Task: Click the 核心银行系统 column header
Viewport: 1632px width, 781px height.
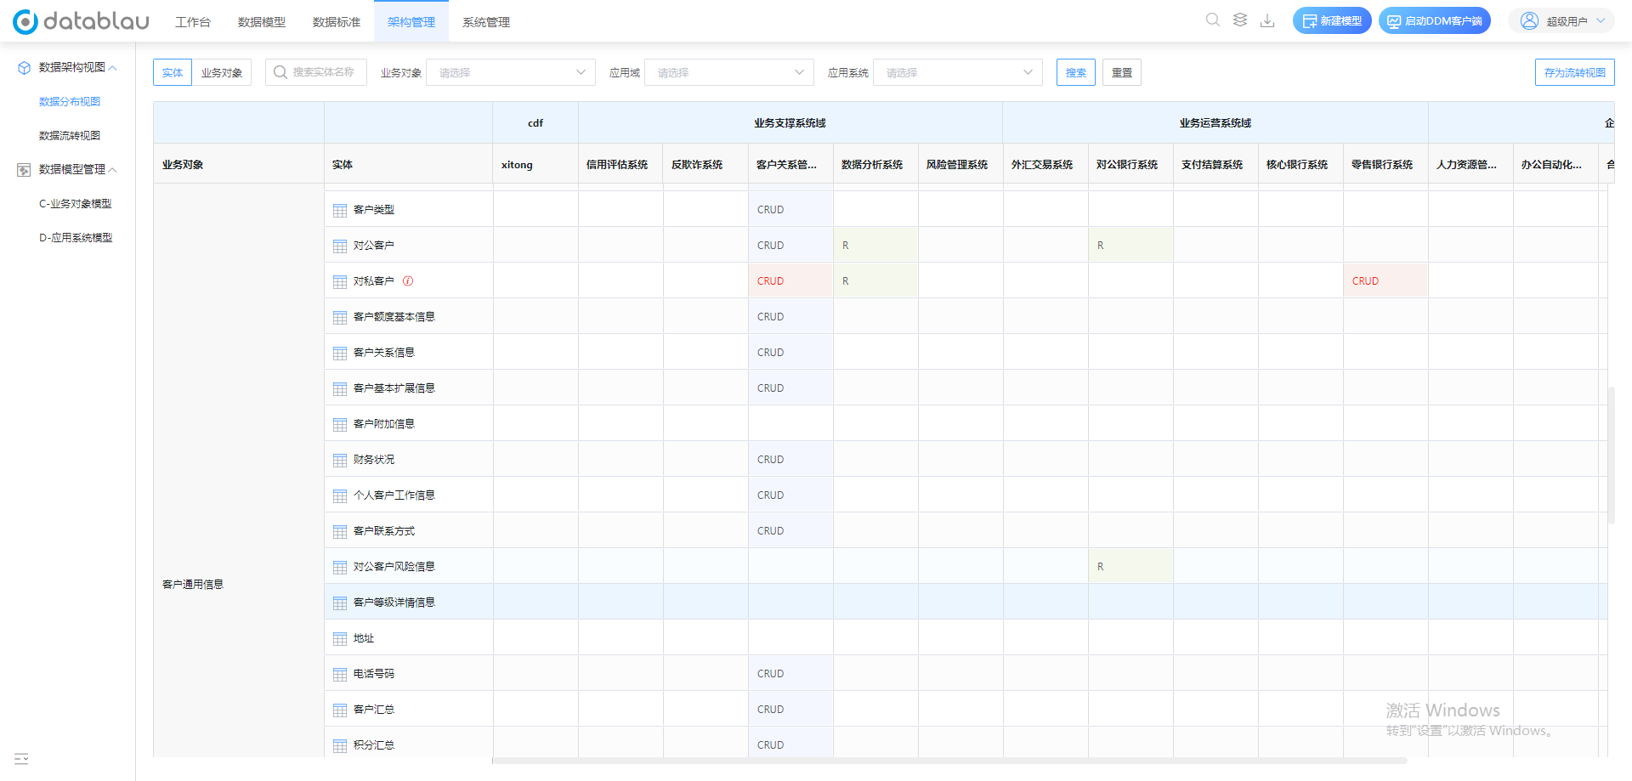Action: click(x=1300, y=164)
